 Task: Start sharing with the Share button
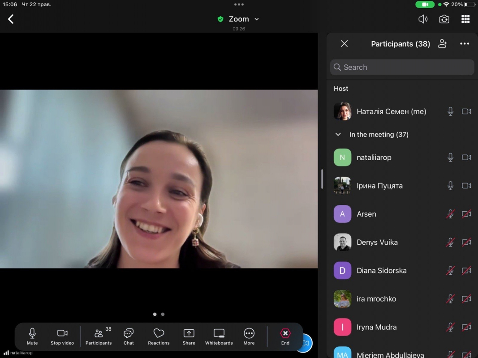(x=189, y=337)
